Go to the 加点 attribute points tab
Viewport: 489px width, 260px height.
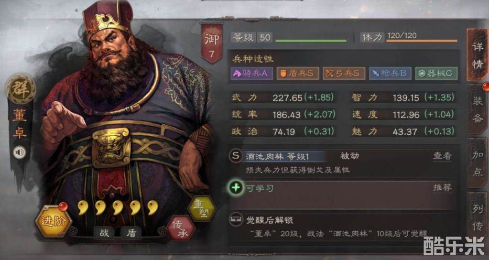(478, 163)
